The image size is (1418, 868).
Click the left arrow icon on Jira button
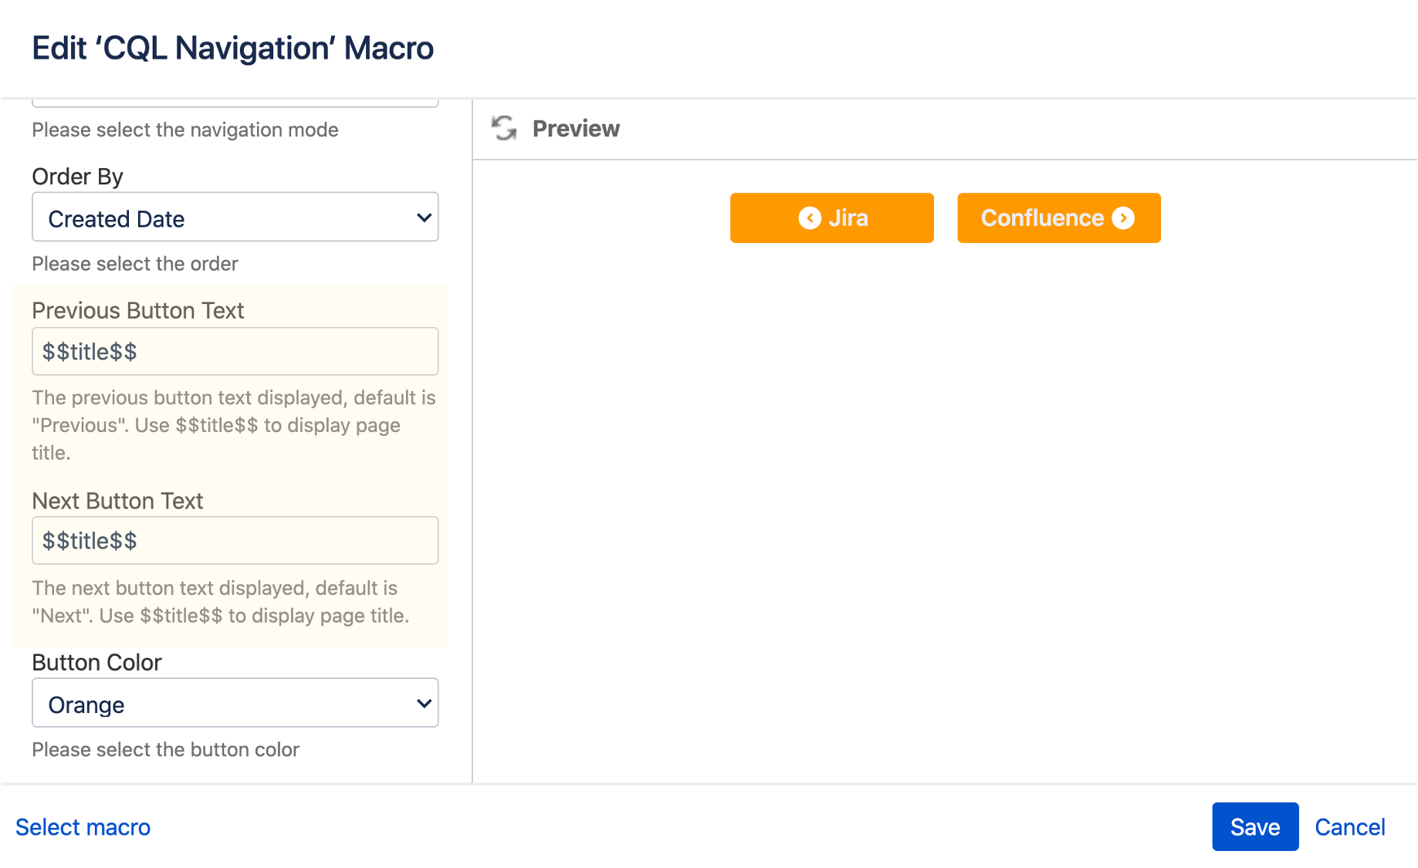[x=810, y=218]
